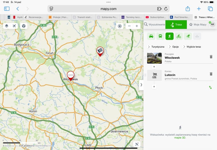Image resolution: width=217 pixels, height=150 pixels.
Task: Switch to the Rezerwacja tab
Action: pyautogui.click(x=35, y=17)
